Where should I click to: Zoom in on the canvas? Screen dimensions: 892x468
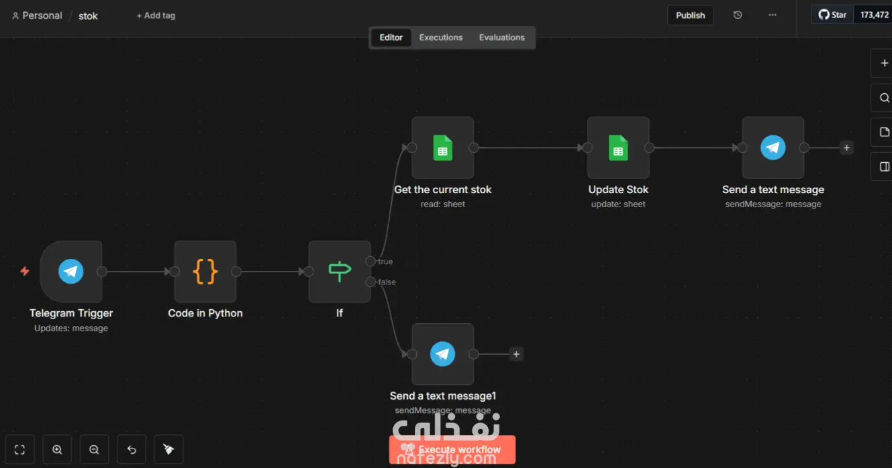pos(57,450)
